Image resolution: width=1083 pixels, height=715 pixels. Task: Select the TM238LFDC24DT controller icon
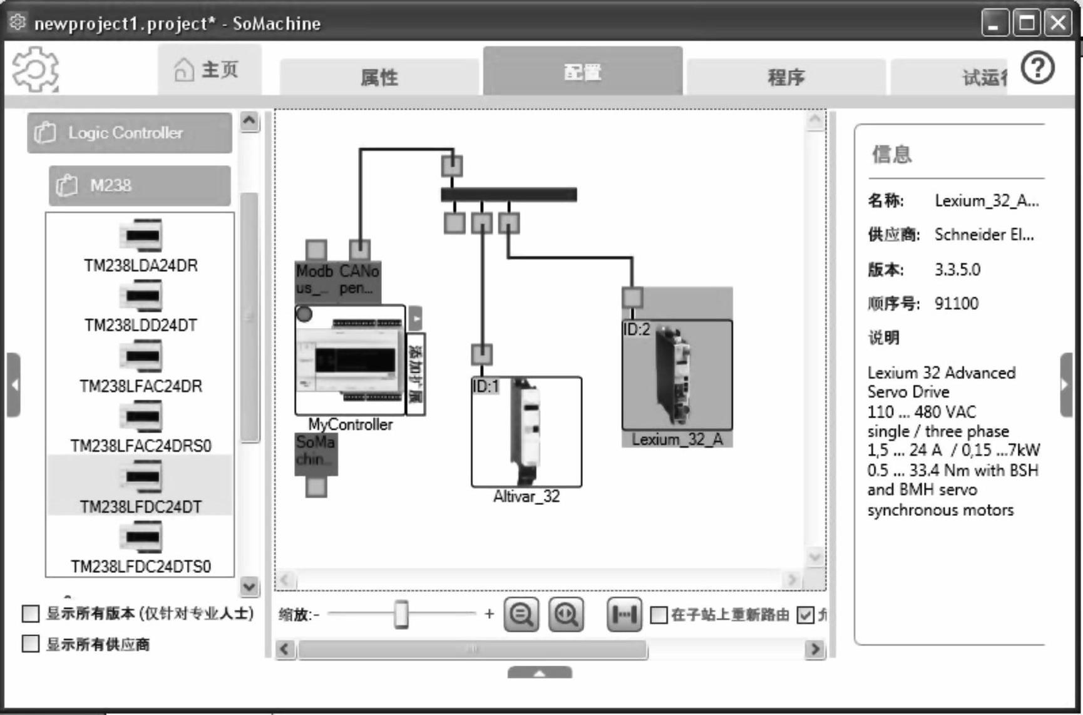click(141, 476)
